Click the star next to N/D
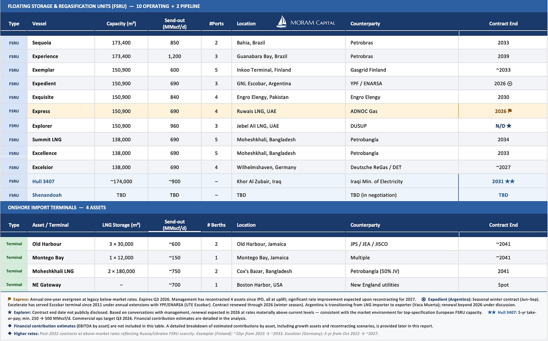 [x=509, y=126]
